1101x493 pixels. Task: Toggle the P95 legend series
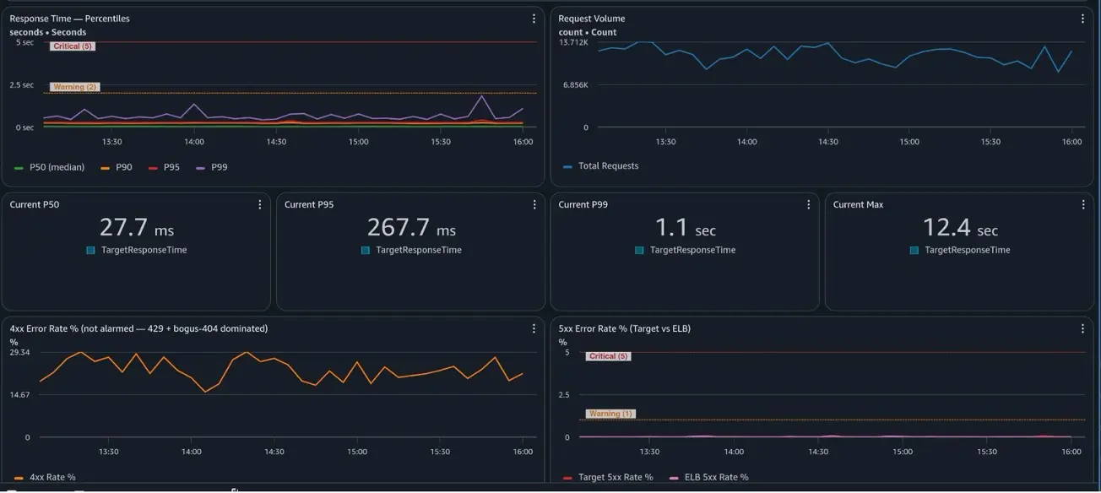pos(165,167)
